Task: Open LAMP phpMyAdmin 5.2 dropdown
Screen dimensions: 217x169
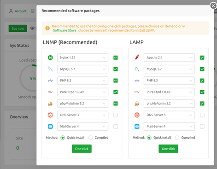Action: (169, 104)
